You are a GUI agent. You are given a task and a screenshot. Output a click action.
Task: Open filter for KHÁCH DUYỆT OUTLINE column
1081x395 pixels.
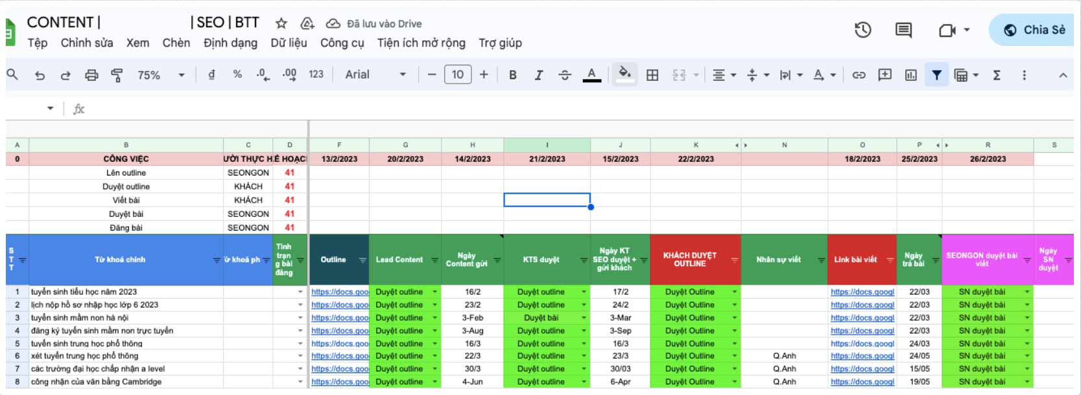click(734, 260)
